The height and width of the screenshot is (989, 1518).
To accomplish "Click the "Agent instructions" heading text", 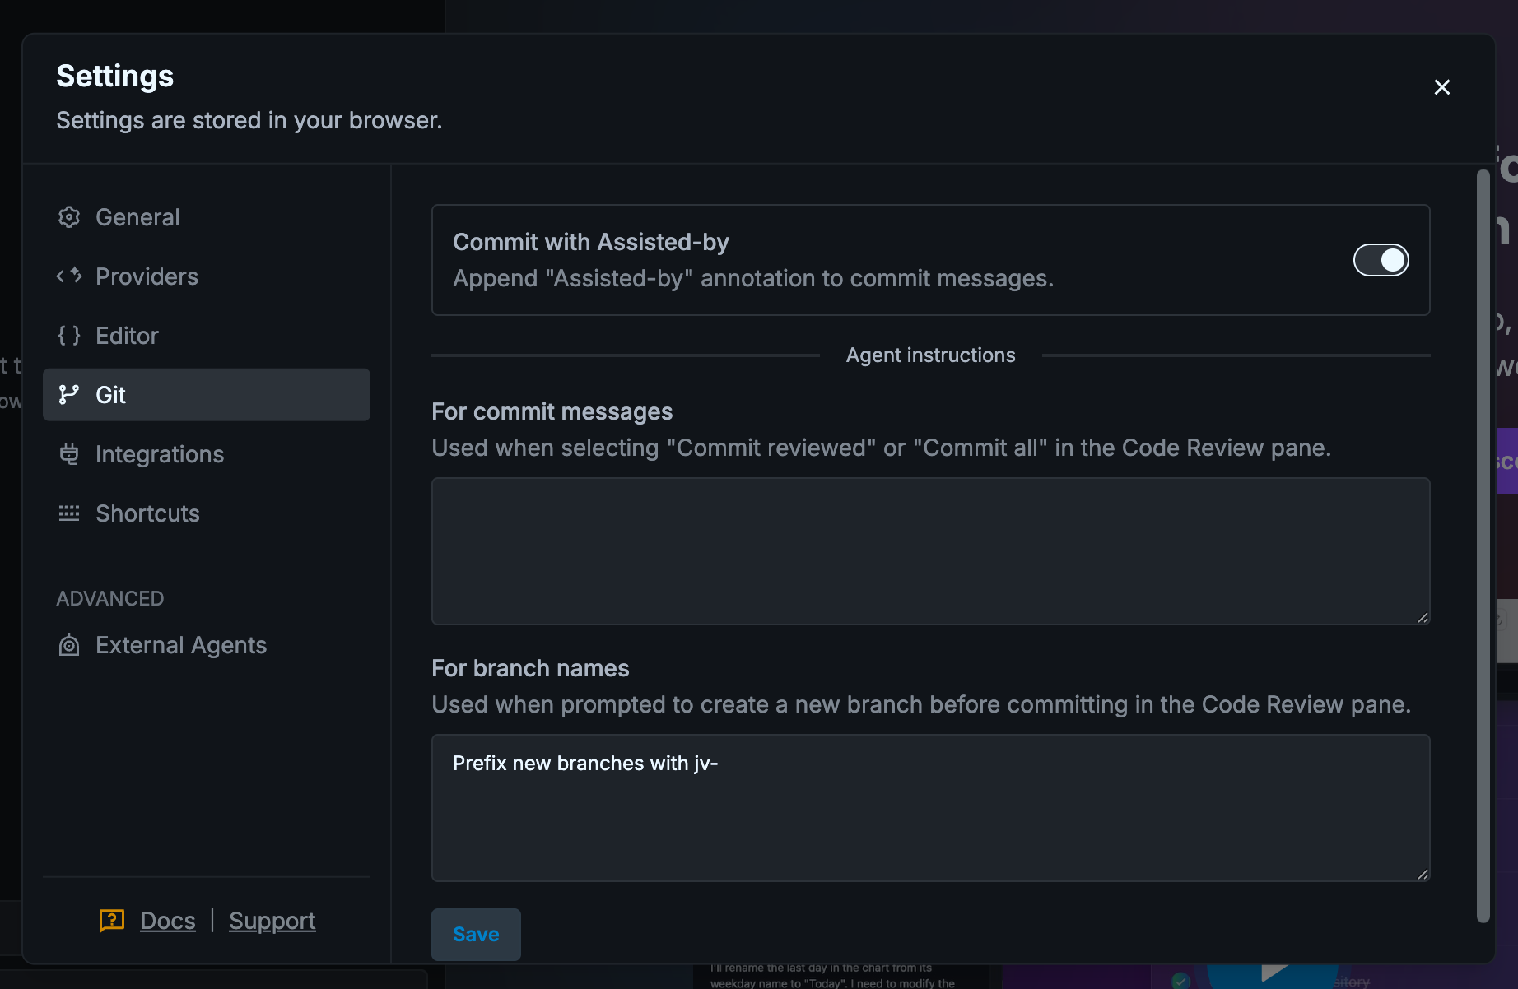I will 931,355.
